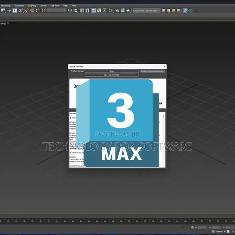Open the project path dropdown
The height and width of the screenshot is (235, 235).
[x=146, y=11]
